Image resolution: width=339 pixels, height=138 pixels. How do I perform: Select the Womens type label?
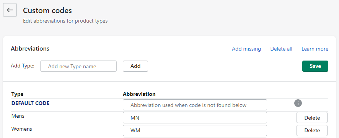tap(22, 129)
